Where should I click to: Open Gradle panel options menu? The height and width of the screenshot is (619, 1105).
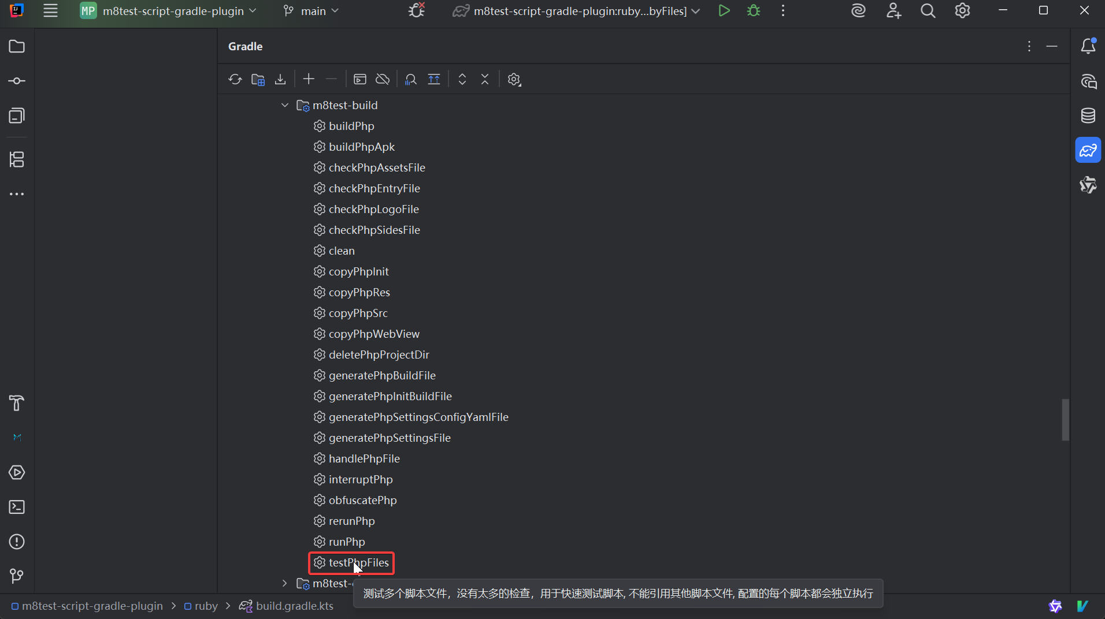[x=1029, y=46]
